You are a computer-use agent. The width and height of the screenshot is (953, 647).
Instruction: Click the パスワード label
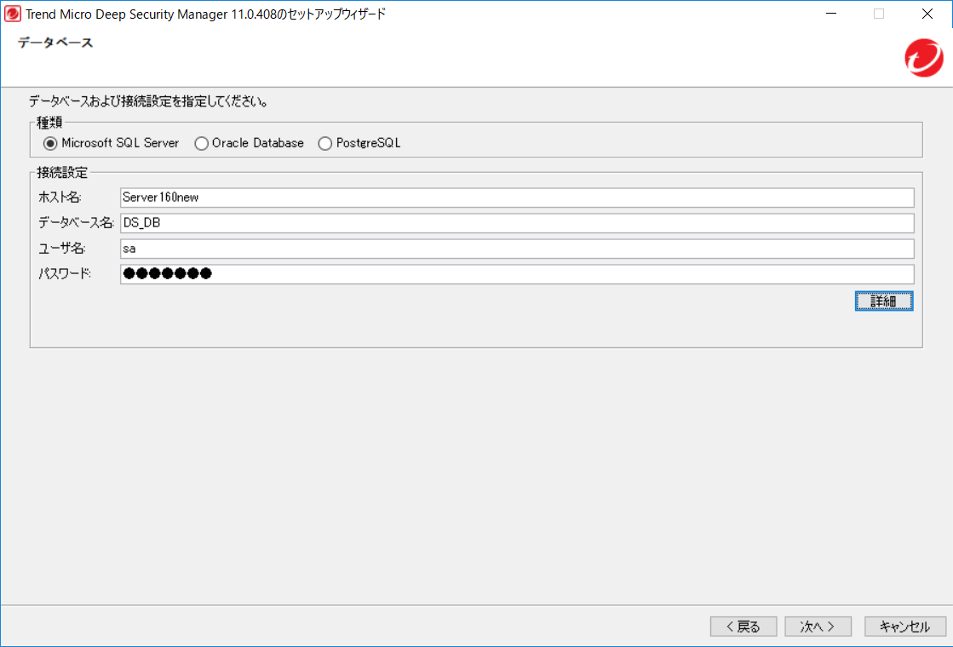pos(65,274)
